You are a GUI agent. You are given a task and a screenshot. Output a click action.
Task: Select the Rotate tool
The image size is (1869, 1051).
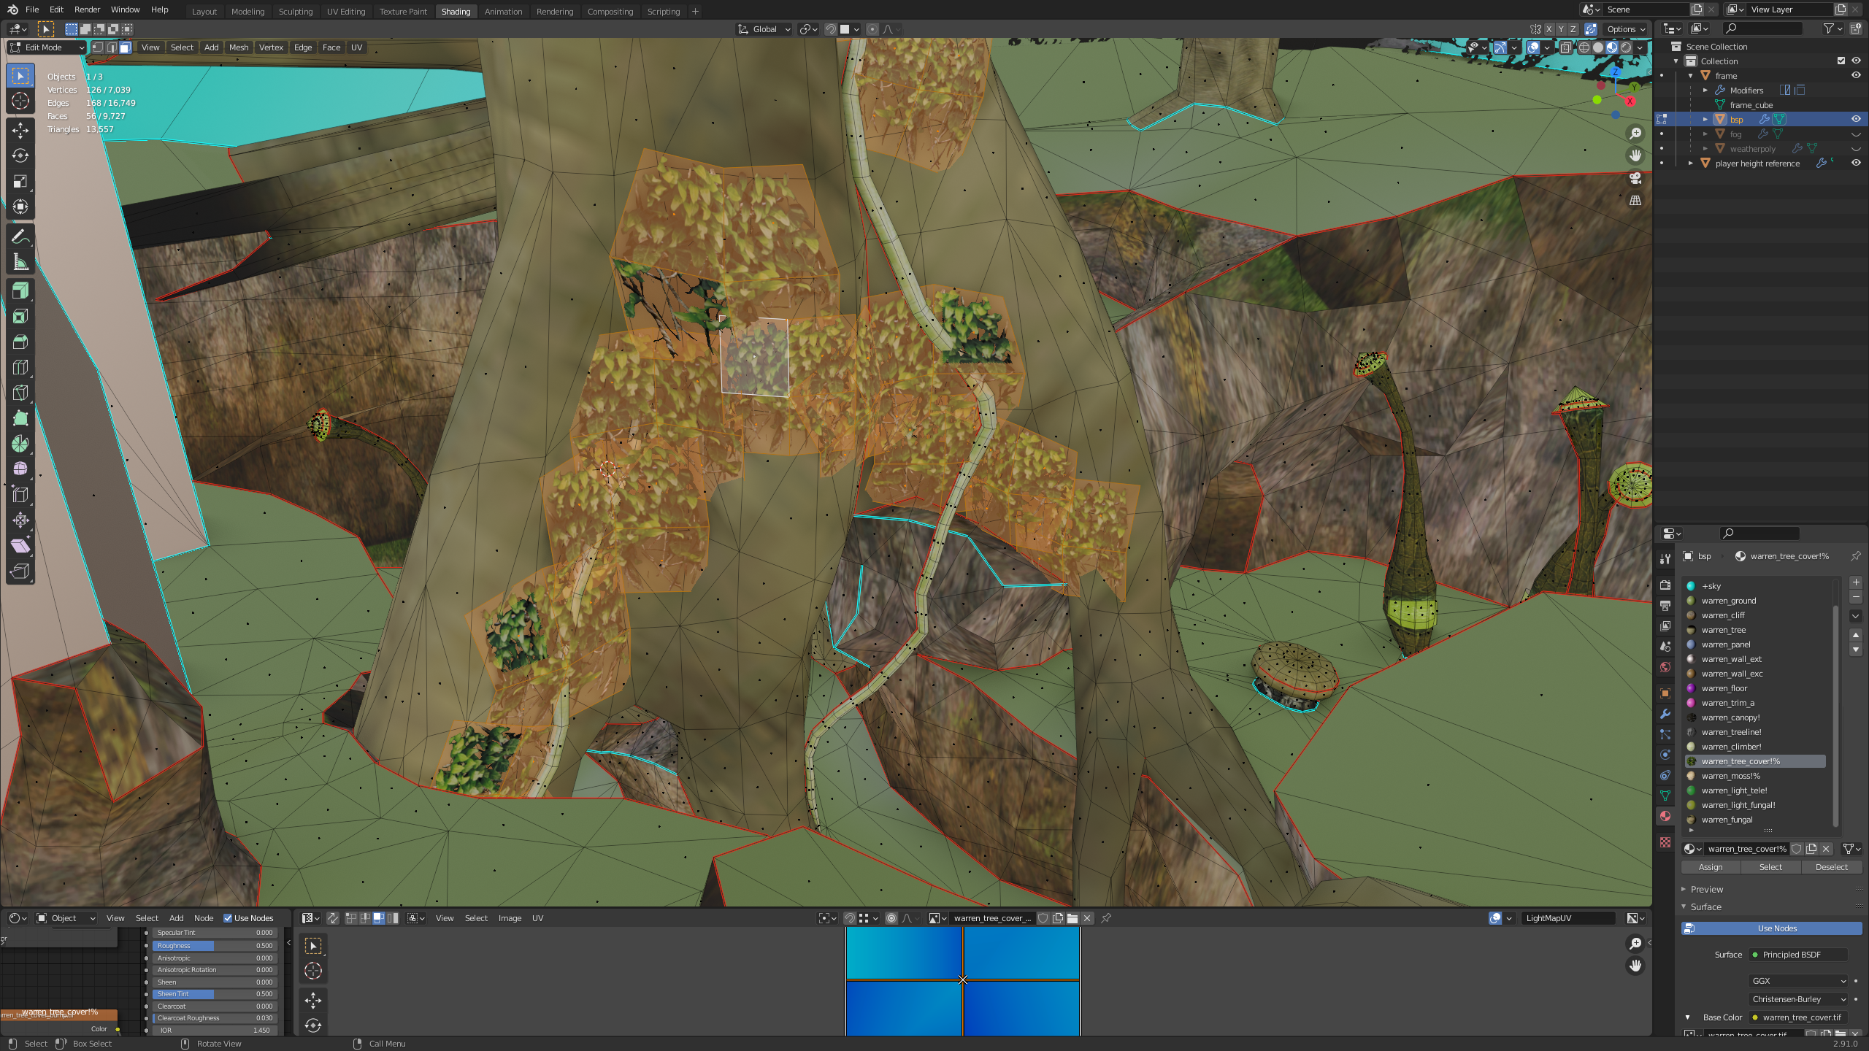pos(20,156)
